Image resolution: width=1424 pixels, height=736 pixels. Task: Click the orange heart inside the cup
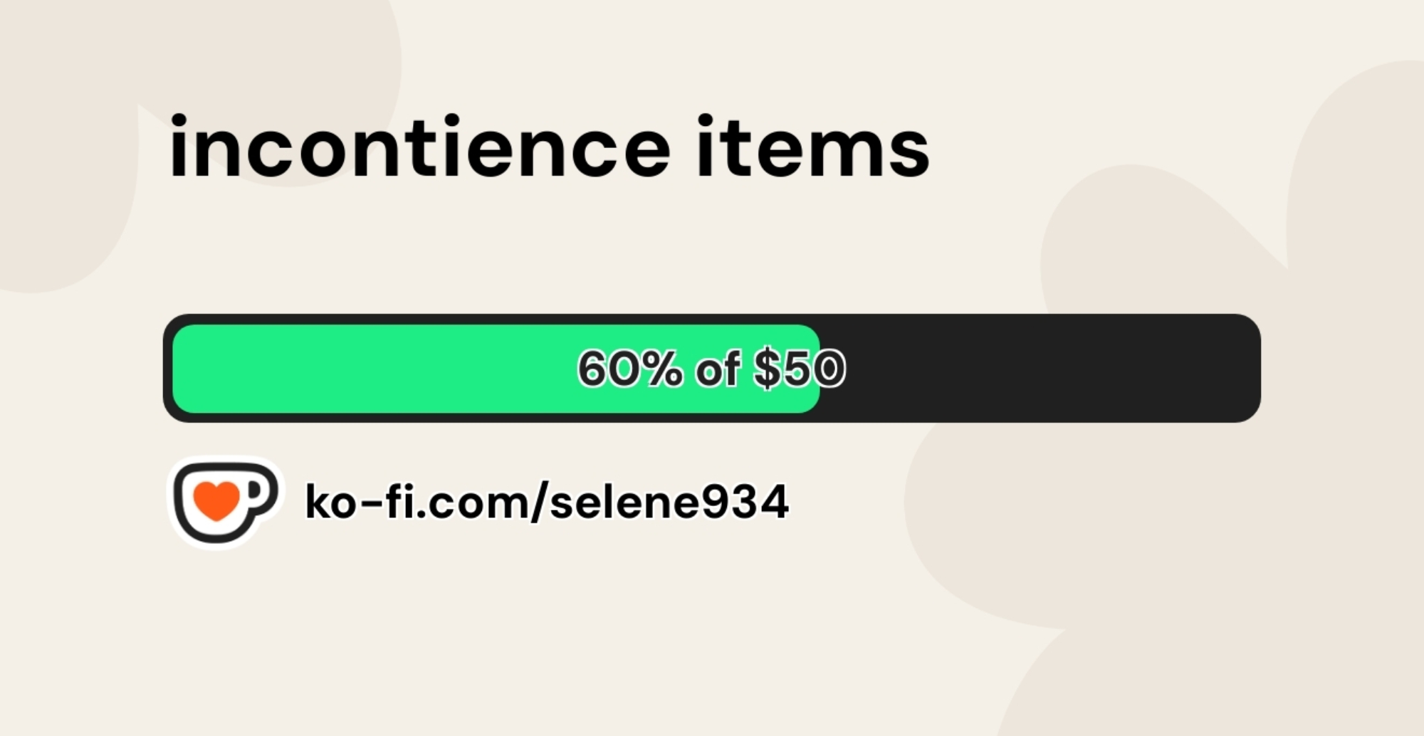coord(217,500)
